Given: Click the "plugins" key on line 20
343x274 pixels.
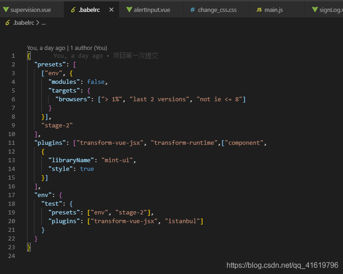Looking at the screenshot, I should [64, 221].
